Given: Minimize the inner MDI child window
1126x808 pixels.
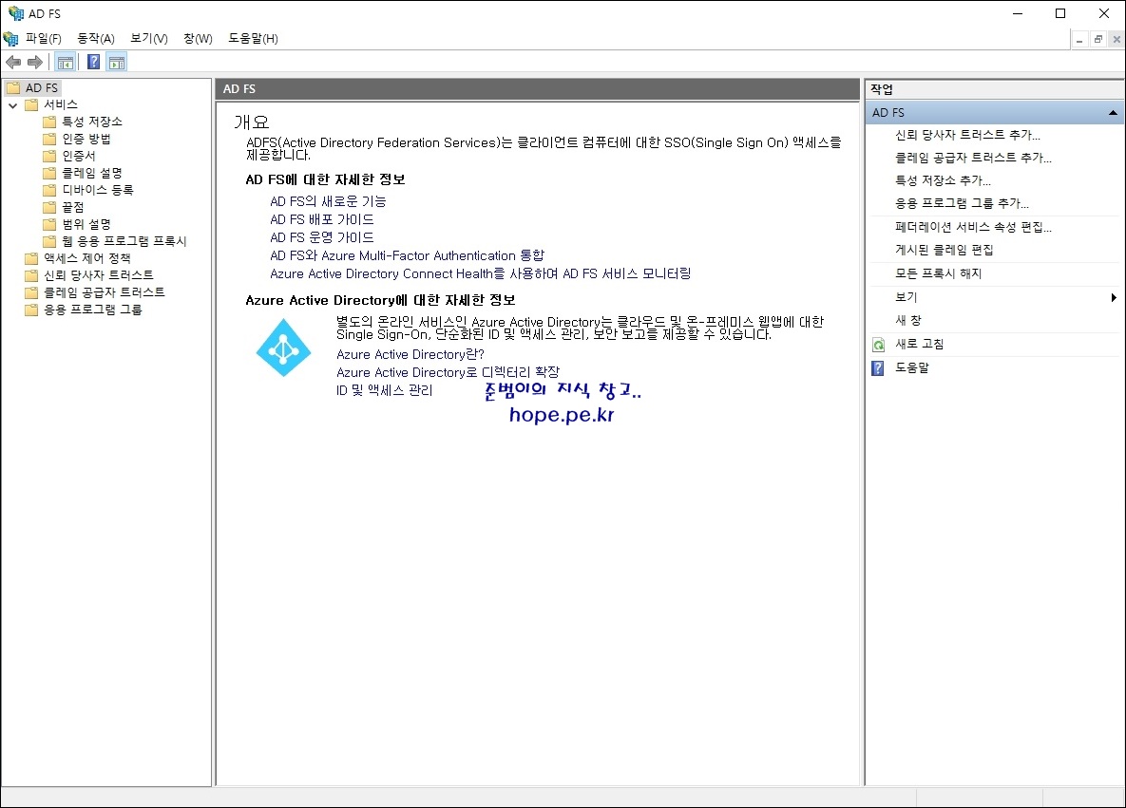Looking at the screenshot, I should pyautogui.click(x=1079, y=40).
